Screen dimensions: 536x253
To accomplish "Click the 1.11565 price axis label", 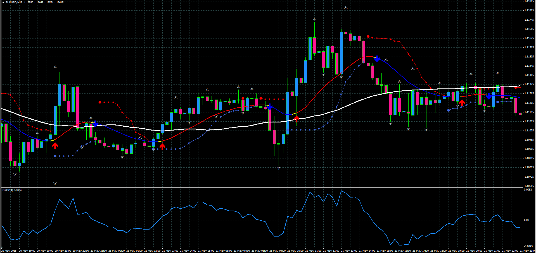I will [x=529, y=47].
